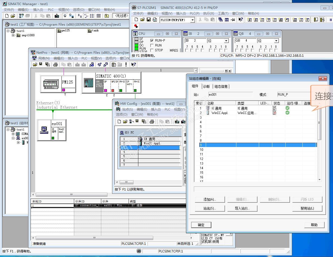Enable the STOP checkbox in CPU panel
333x257 pixels.
click(x=152, y=50)
